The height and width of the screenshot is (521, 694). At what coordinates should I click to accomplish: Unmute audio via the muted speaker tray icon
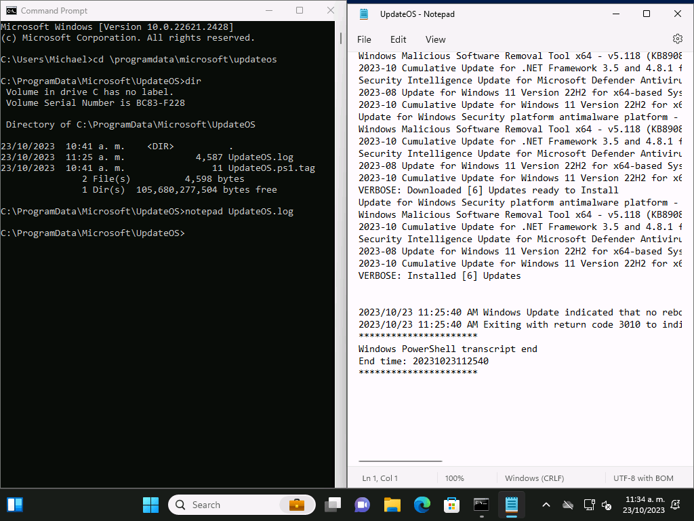click(607, 505)
